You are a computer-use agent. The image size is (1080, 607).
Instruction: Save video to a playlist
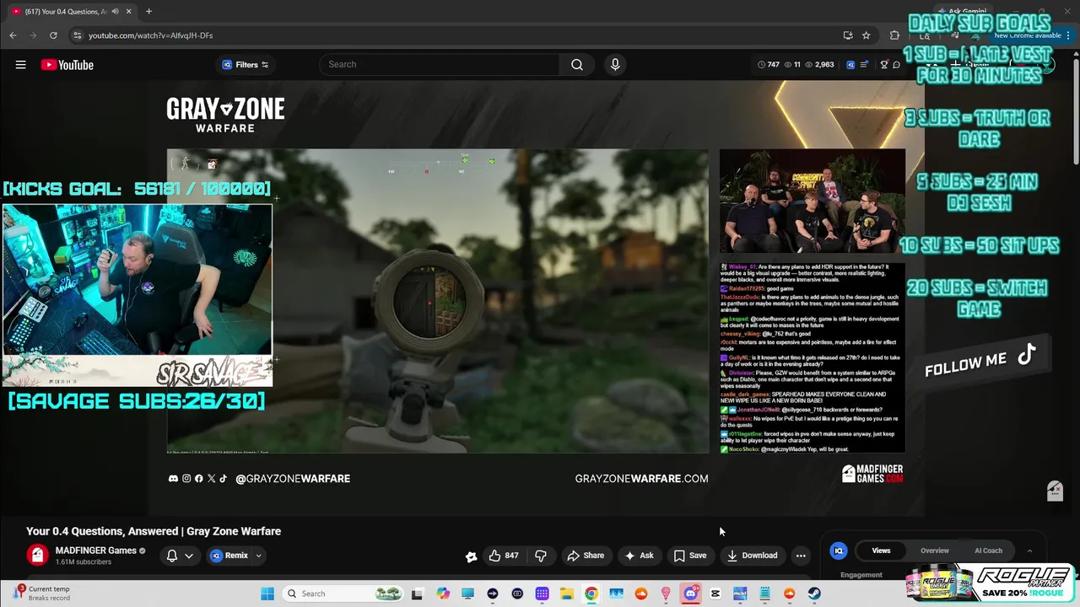click(x=689, y=556)
